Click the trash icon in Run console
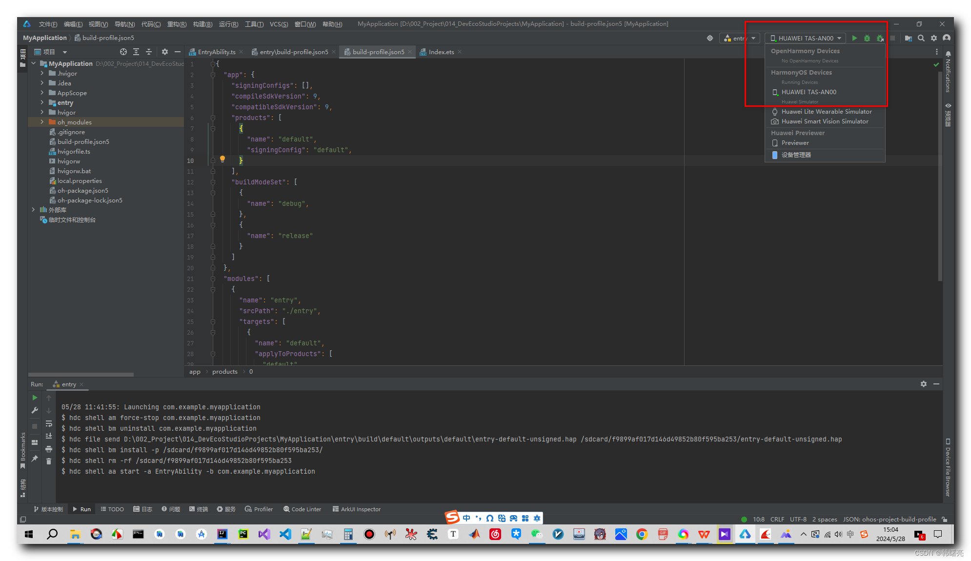 [x=49, y=461]
